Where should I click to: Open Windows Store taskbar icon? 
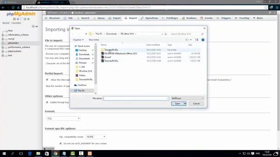tap(47, 154)
